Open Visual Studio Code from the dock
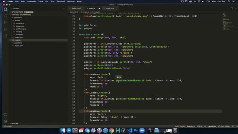This screenshot has width=238, height=134. click(x=130, y=131)
